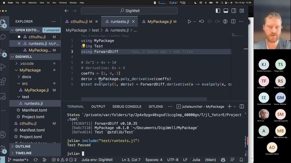Open Customize Layout icon
The width and height of the screenshot is (291, 163).
[x=242, y=11]
